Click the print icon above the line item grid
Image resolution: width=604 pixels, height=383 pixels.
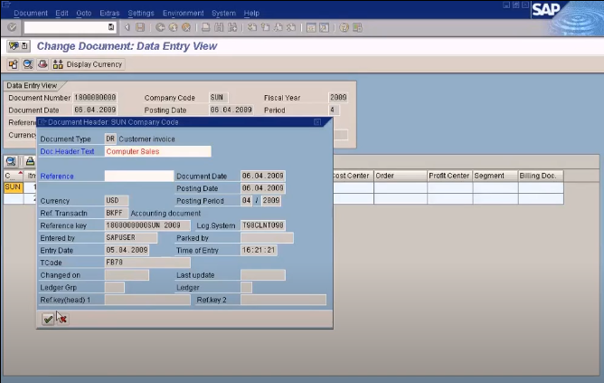tap(30, 161)
